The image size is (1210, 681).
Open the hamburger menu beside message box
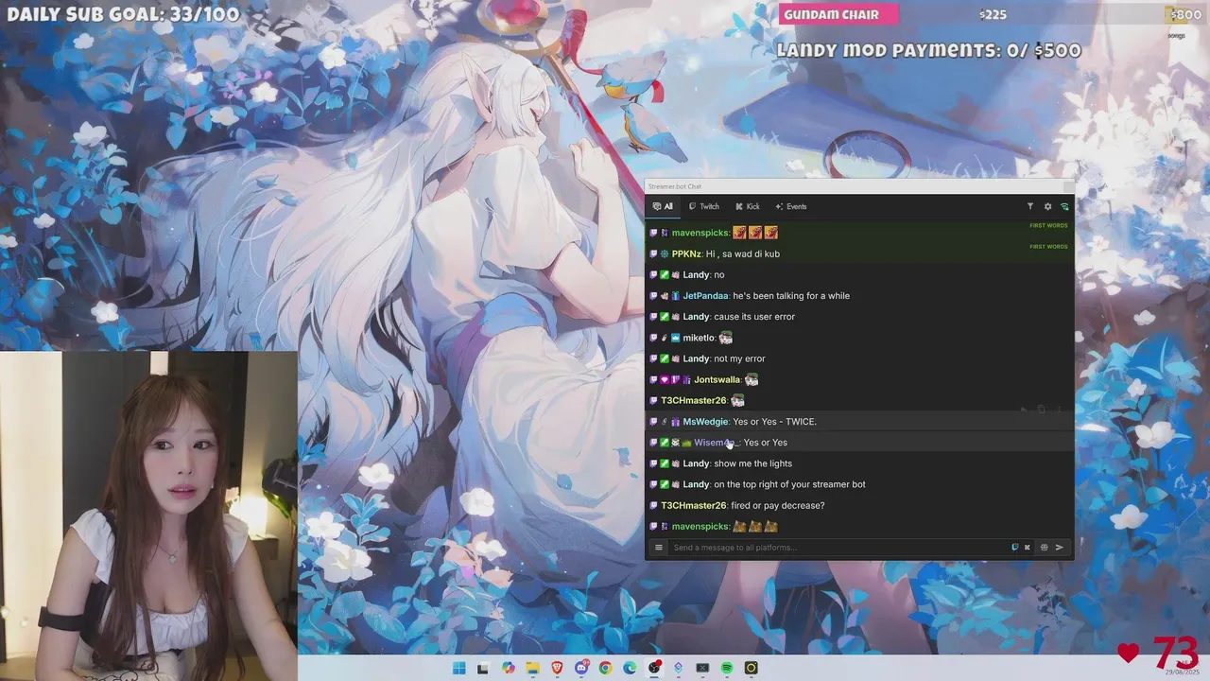pos(659,547)
